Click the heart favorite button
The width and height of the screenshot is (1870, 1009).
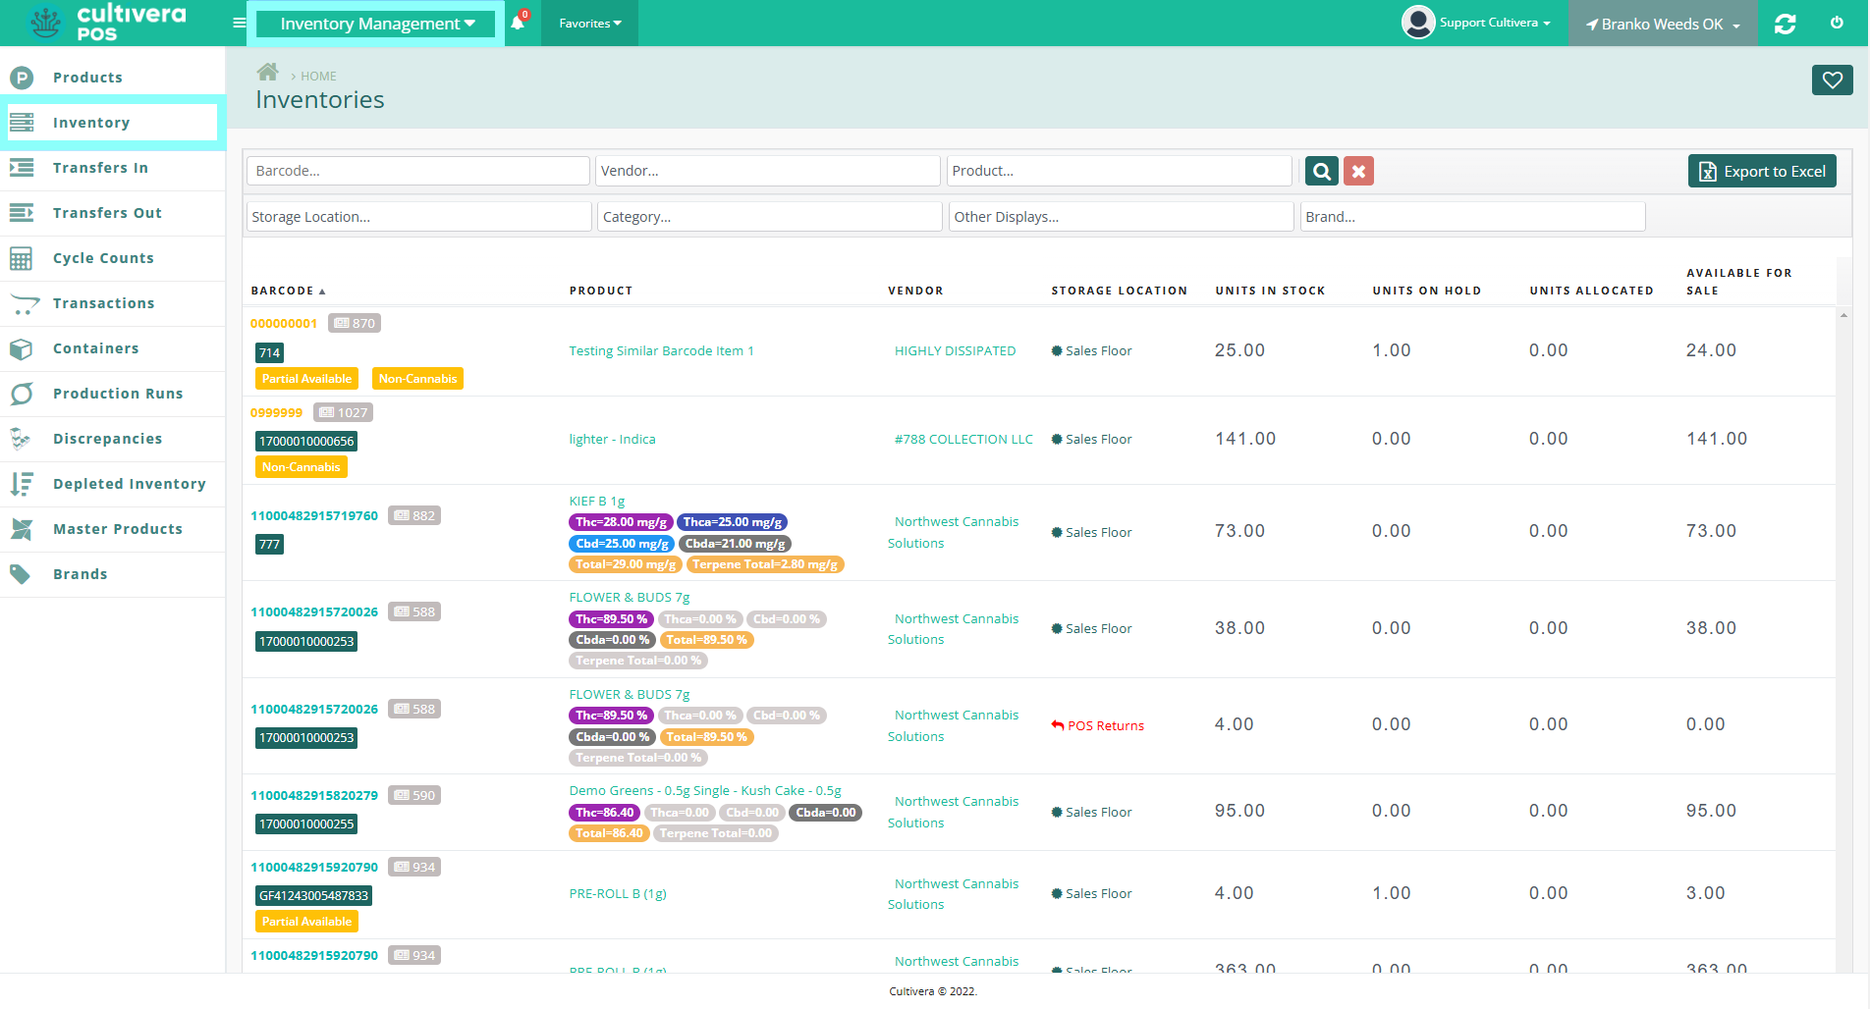tap(1832, 80)
